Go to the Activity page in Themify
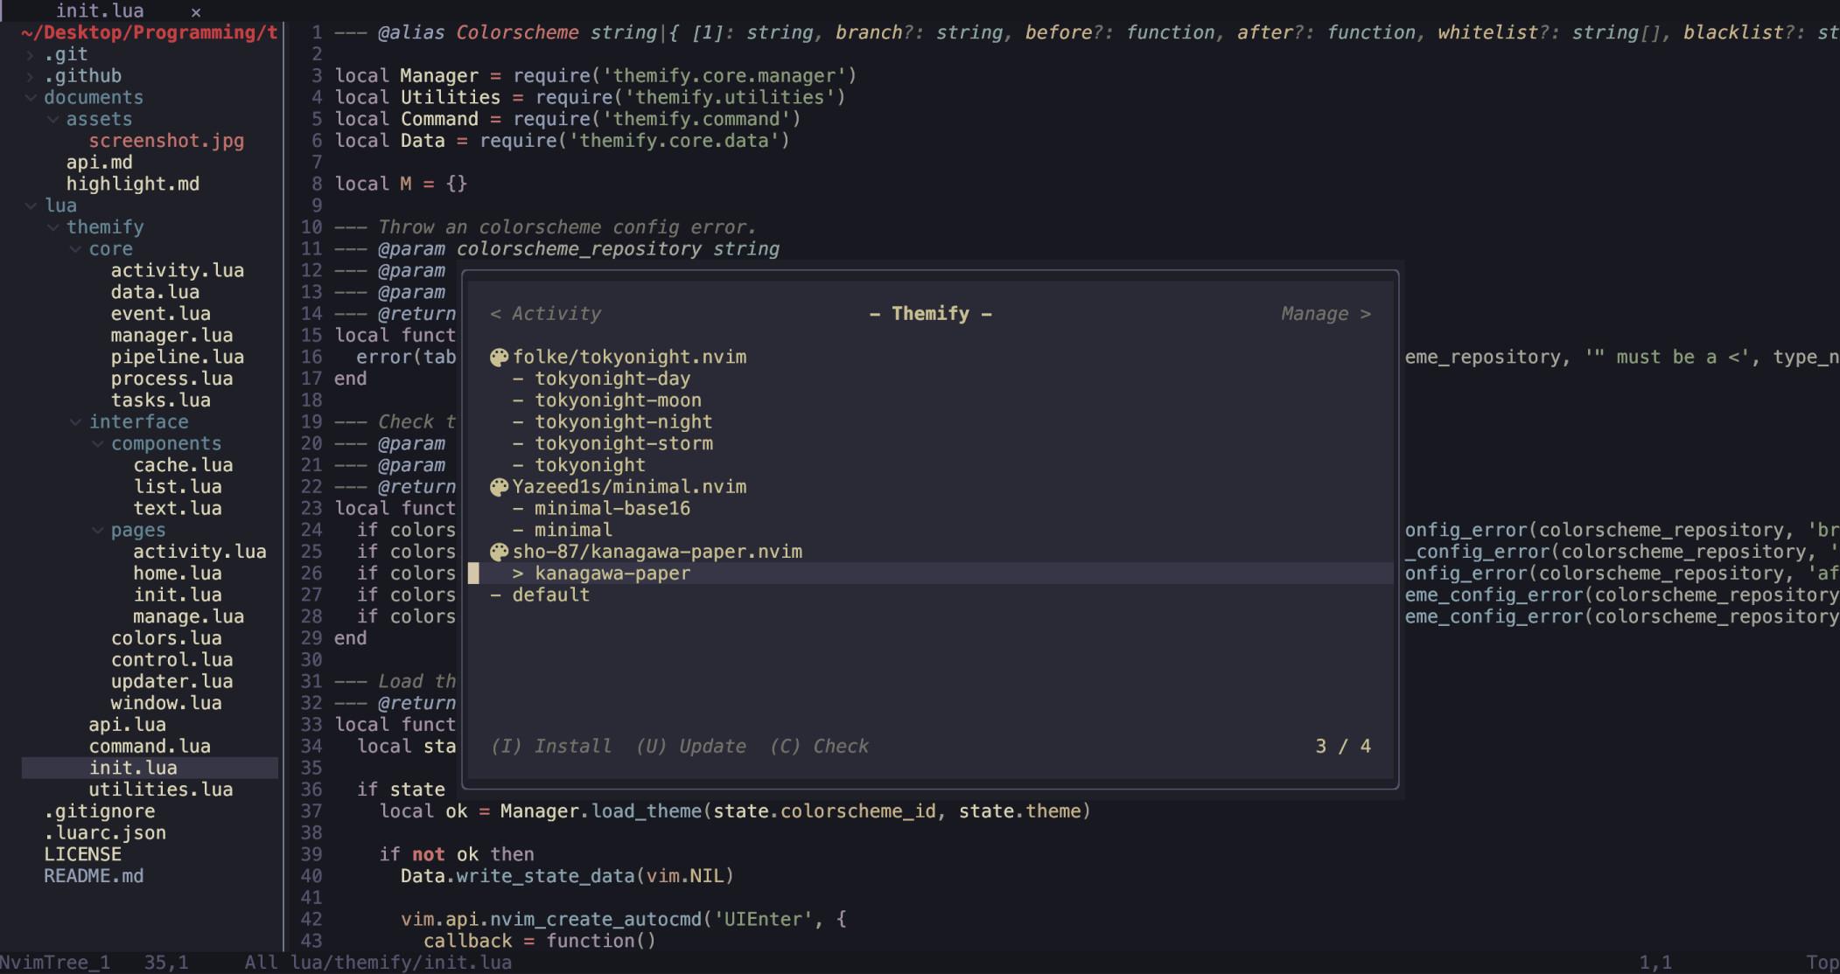Screen dimensions: 1840x974 click(546, 314)
